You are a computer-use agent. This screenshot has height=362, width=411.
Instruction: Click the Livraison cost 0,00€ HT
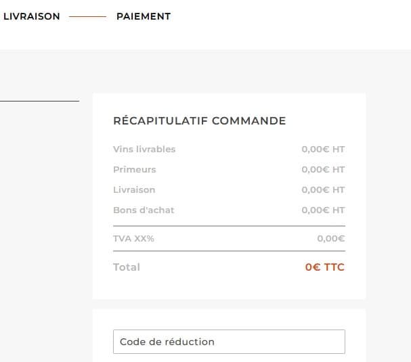(323, 189)
